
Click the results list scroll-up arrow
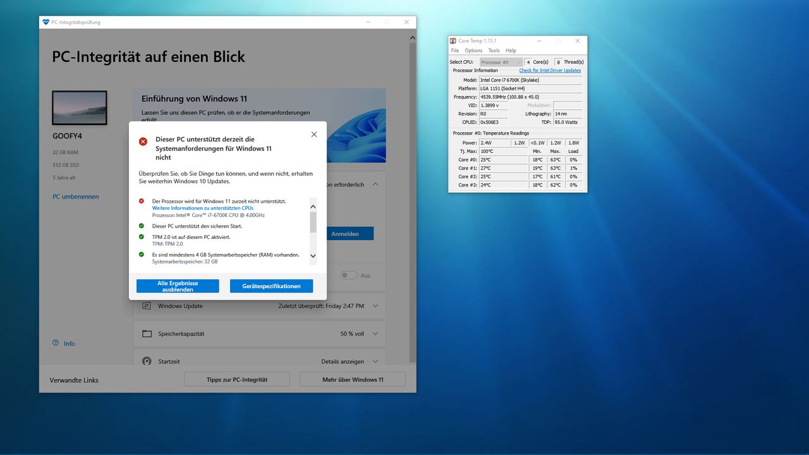[x=313, y=206]
